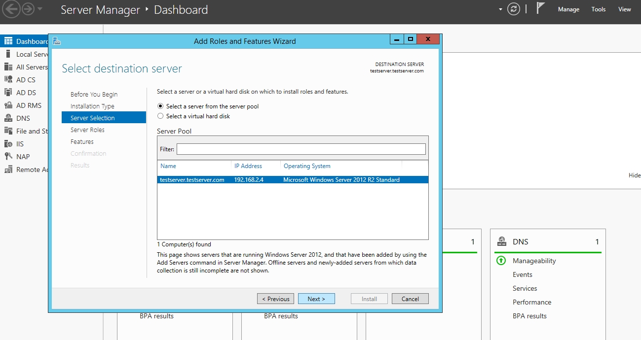Click the AD CS sidebar icon
641x340 pixels.
[x=8, y=80]
